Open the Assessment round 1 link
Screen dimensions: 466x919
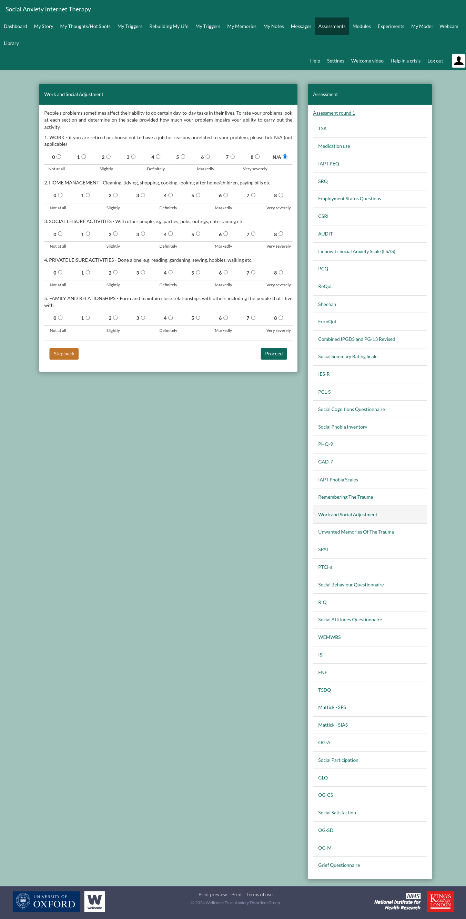click(x=334, y=113)
